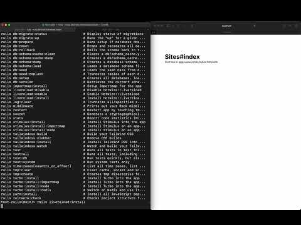Click 'rails db:rollback' in terminal

(x=18, y=50)
